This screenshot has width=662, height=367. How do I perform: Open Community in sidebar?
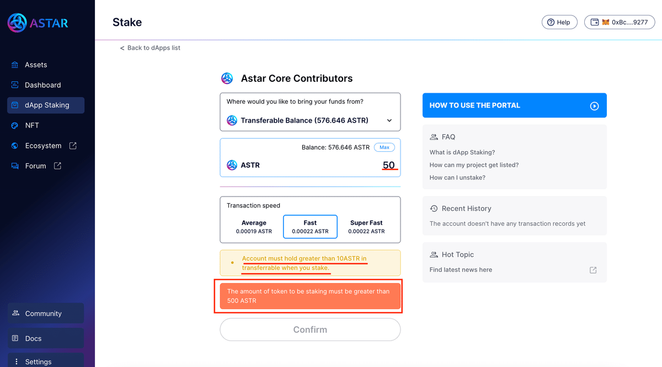point(46,313)
